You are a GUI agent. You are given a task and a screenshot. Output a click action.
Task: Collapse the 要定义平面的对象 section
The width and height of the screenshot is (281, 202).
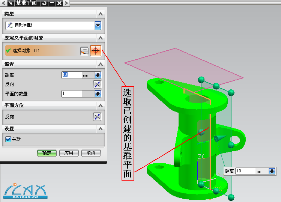(101, 38)
